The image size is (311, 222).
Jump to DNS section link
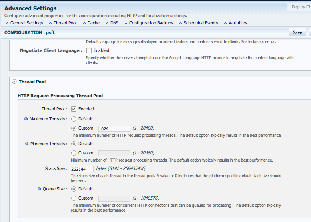pyautogui.click(x=114, y=23)
